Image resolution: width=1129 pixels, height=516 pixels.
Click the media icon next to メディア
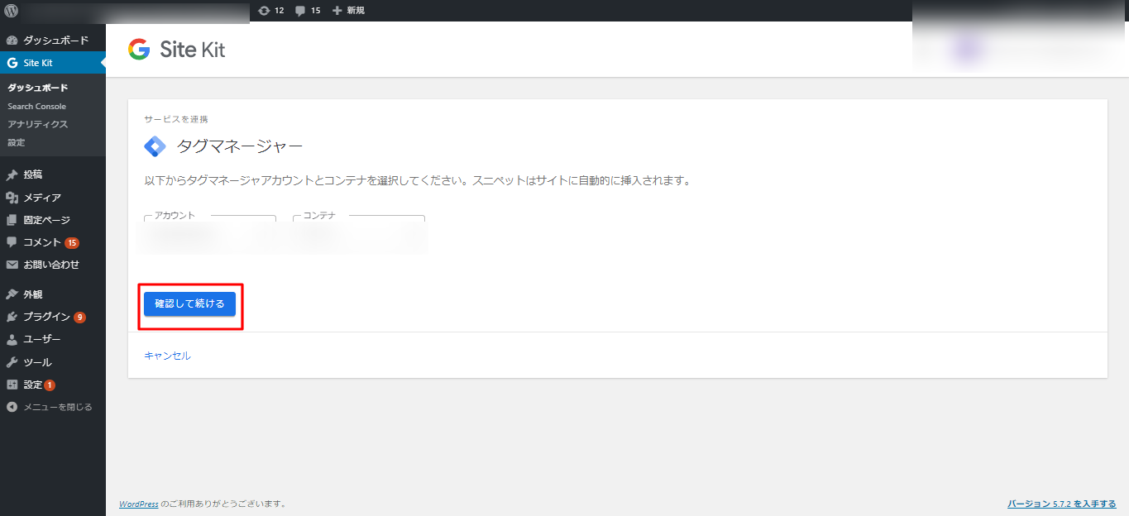click(x=12, y=198)
